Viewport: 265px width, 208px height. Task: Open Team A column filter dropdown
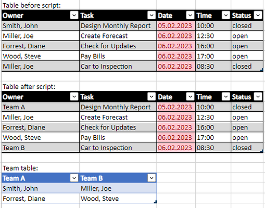[74, 178]
